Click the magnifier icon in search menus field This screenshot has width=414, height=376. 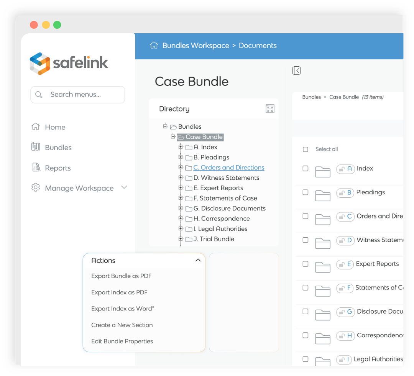coord(38,94)
